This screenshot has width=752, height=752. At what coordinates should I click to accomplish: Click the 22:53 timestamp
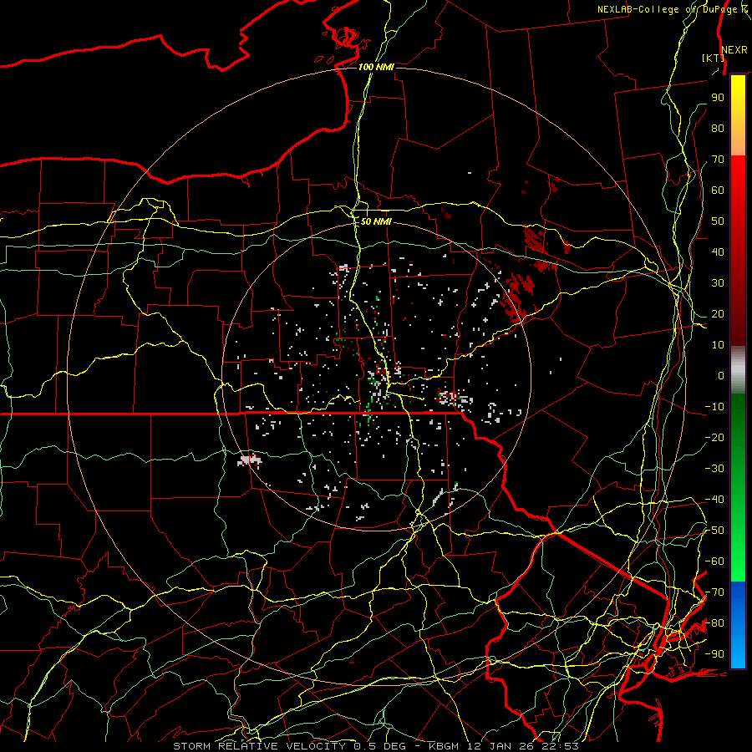(560, 746)
